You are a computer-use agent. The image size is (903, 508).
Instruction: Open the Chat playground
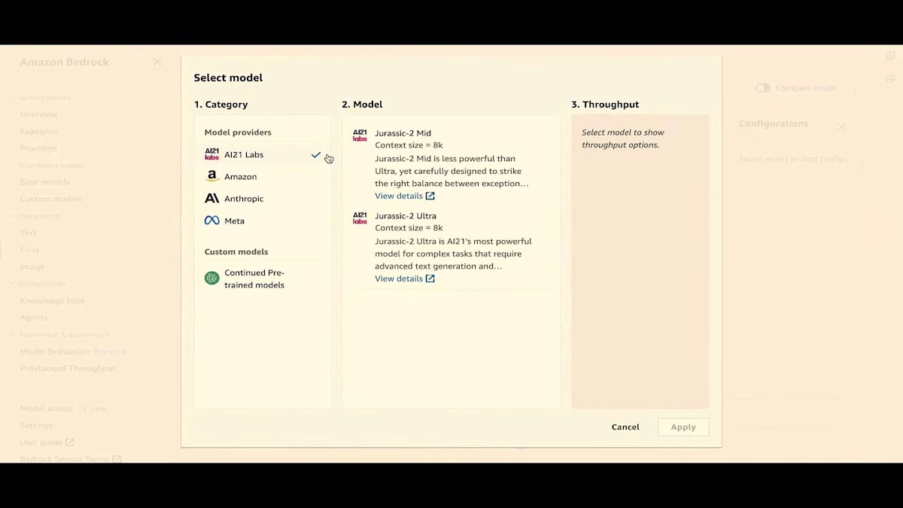tap(29, 250)
